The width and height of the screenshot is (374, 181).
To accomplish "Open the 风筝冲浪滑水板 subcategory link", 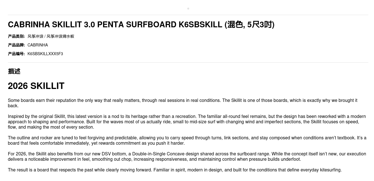I will coord(60,36).
